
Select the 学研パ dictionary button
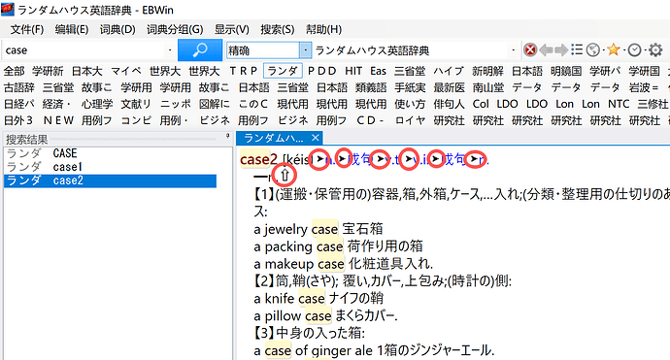(x=605, y=71)
